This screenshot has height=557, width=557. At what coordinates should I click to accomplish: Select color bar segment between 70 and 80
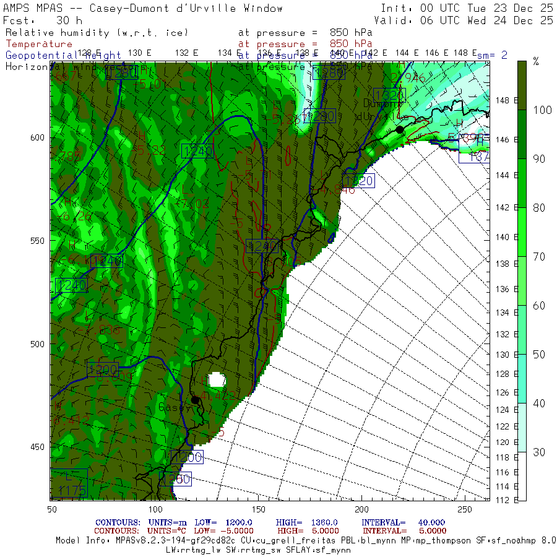tap(522, 232)
